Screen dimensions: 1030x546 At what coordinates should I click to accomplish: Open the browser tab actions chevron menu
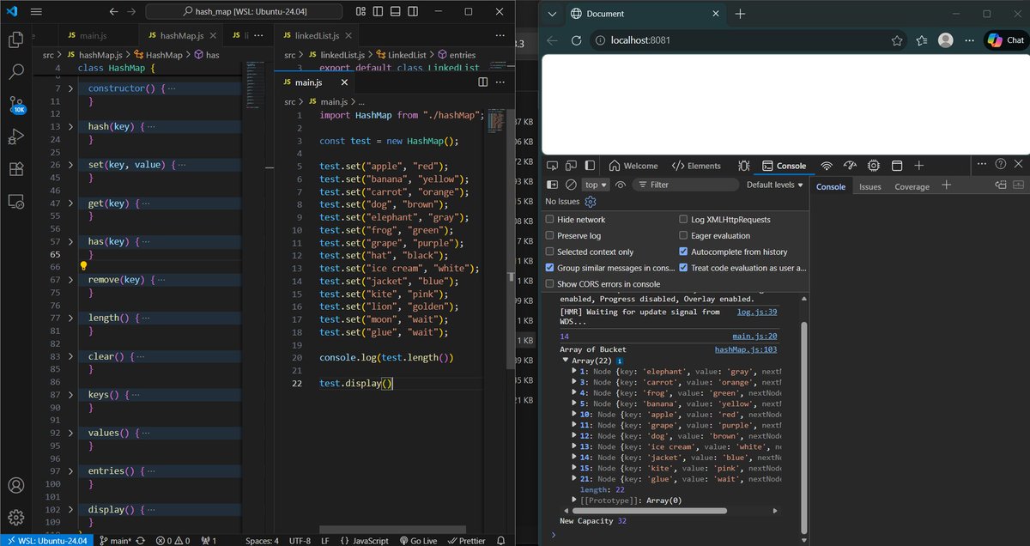tap(552, 14)
